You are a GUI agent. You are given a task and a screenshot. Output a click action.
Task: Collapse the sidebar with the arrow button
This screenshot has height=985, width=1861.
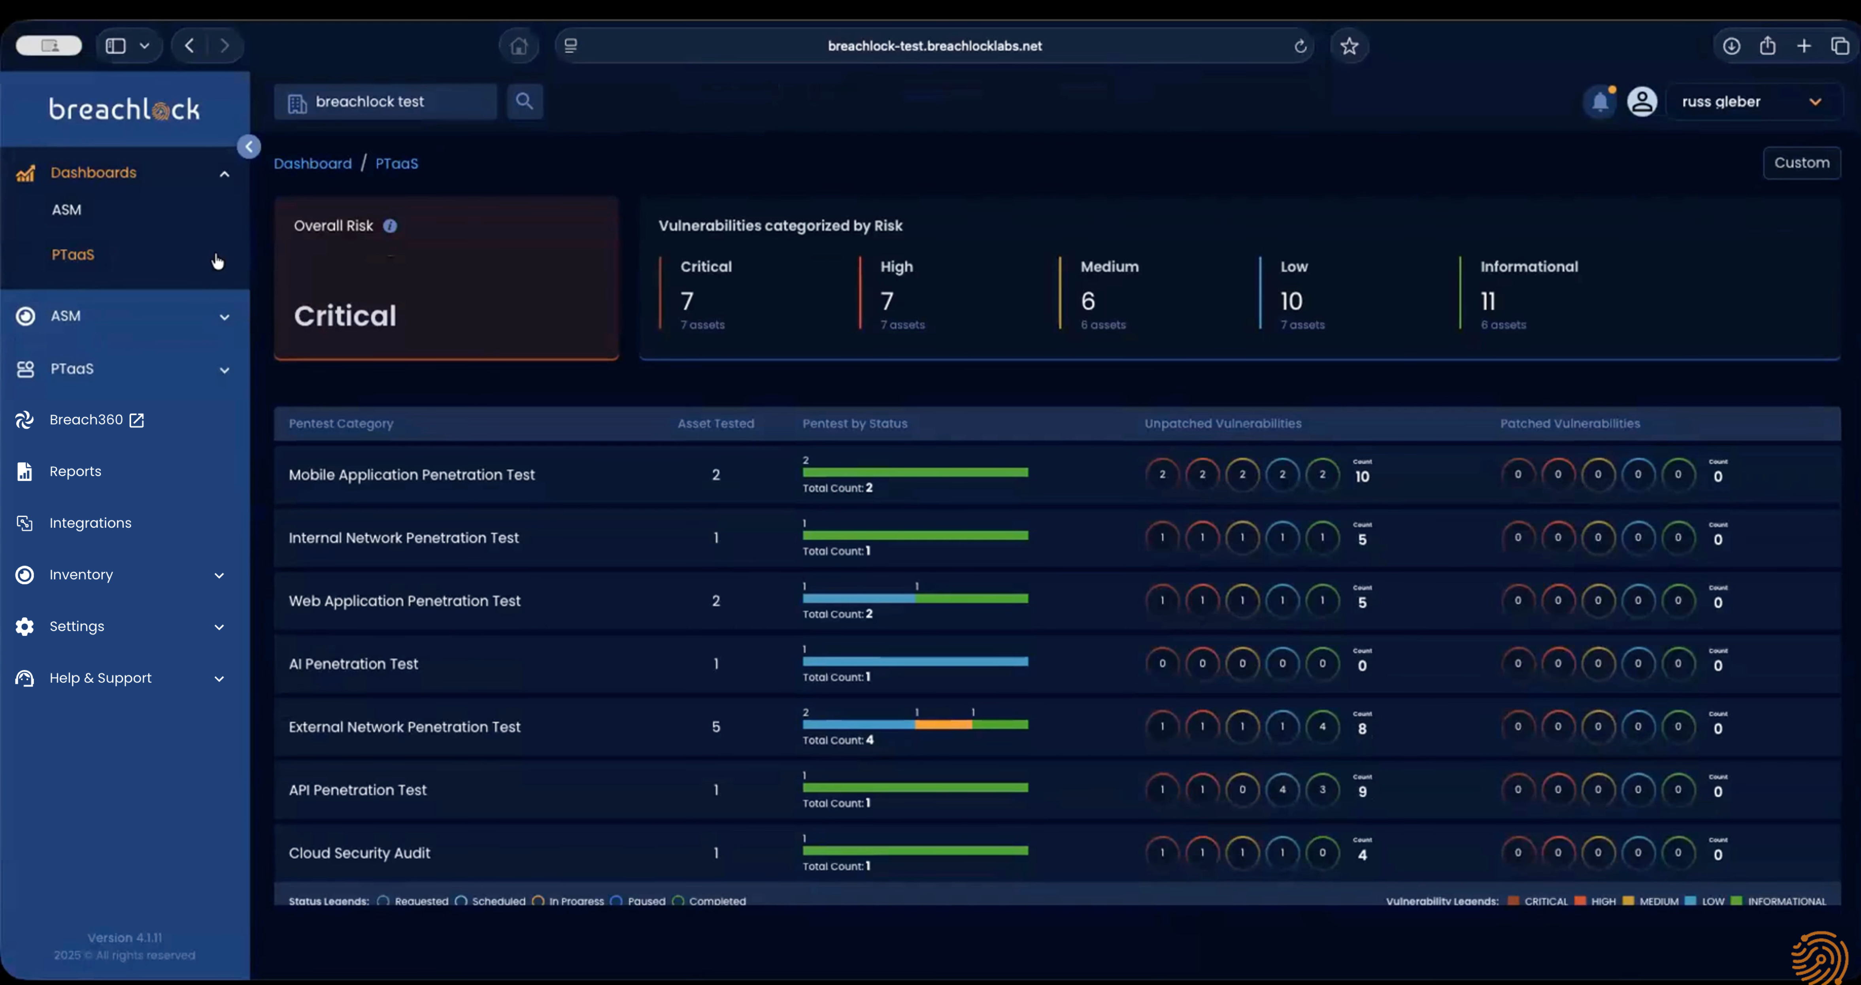[249, 147]
